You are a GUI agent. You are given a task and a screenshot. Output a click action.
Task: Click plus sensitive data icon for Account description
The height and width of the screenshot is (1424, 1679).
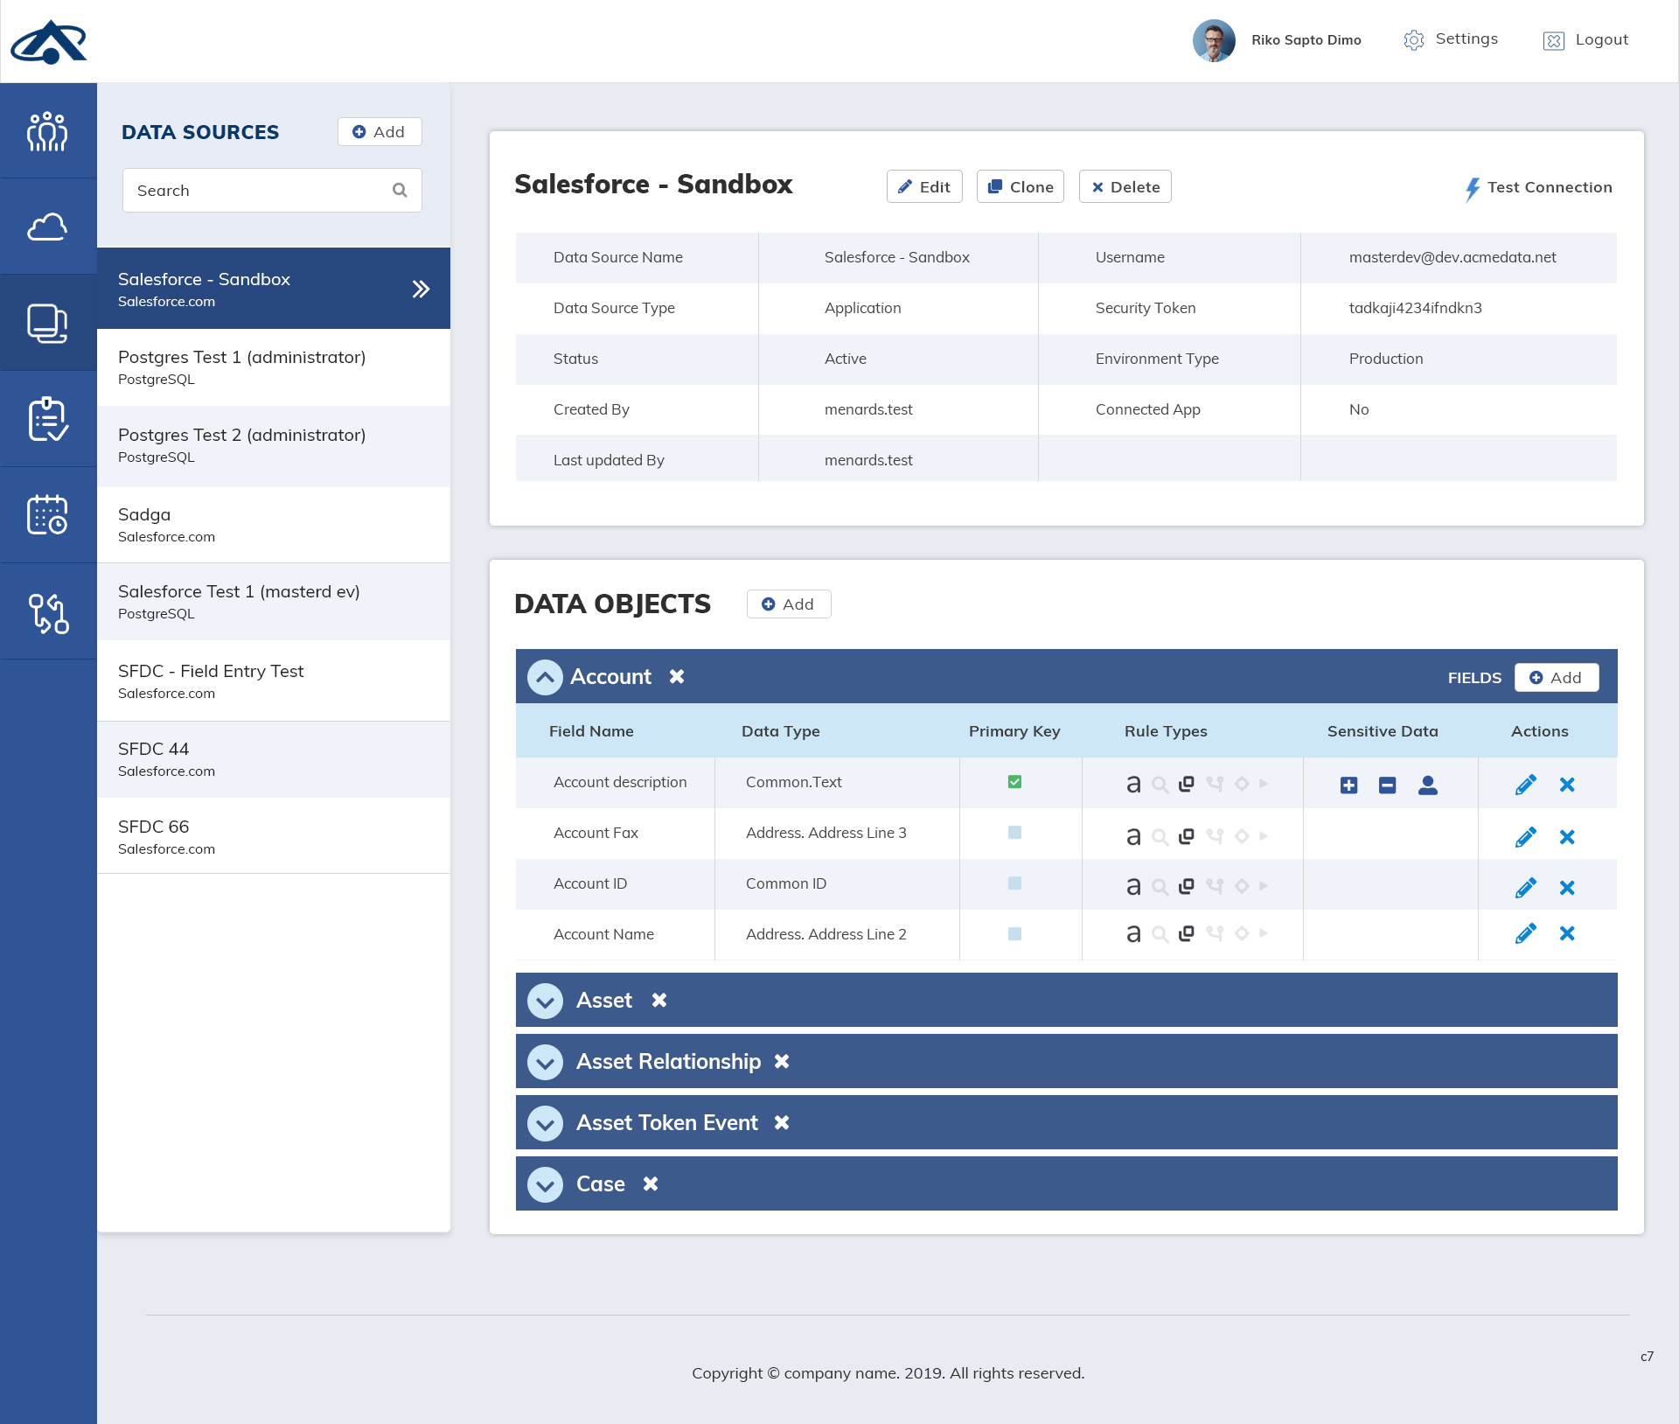tap(1349, 785)
